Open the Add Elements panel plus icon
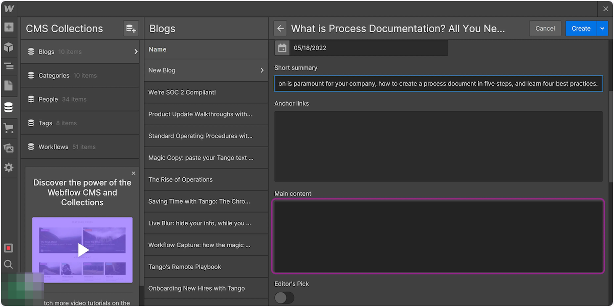Screen dimensions: 614x307 8,28
